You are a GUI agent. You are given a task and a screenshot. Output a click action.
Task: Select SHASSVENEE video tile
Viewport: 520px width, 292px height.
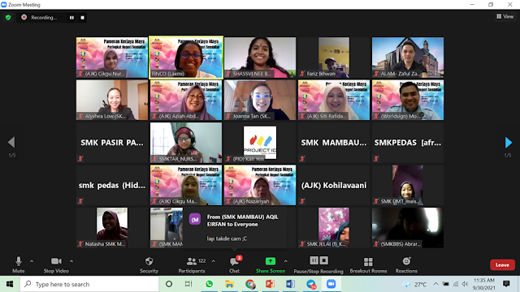pos(260,58)
